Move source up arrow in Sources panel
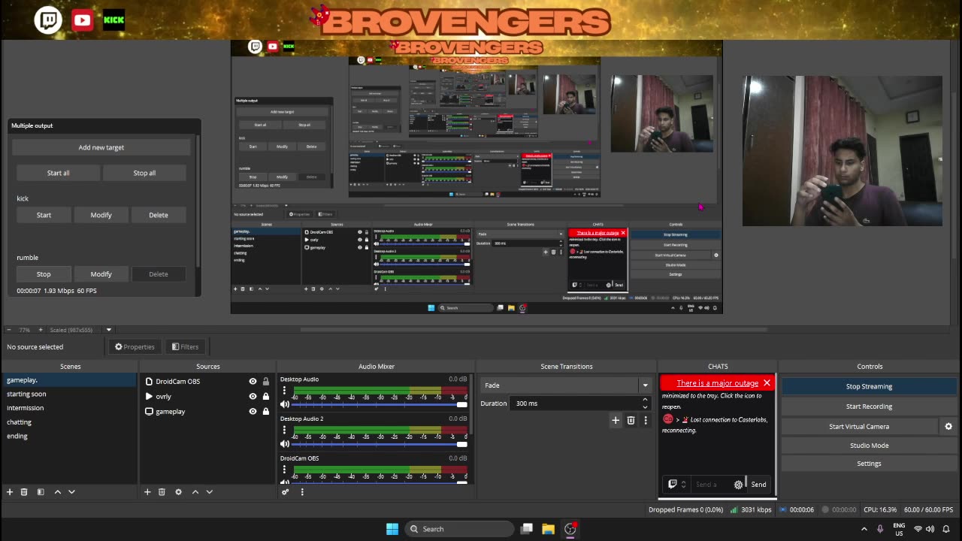The image size is (962, 541). coord(195,492)
